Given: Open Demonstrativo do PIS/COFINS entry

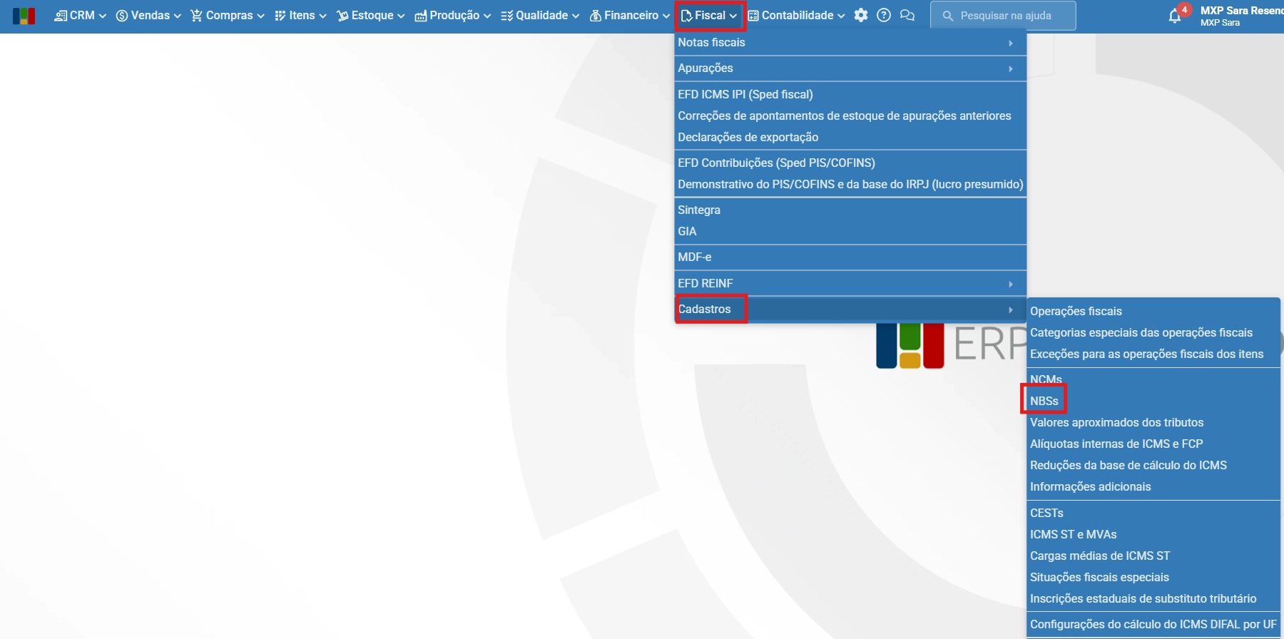Looking at the screenshot, I should point(850,184).
